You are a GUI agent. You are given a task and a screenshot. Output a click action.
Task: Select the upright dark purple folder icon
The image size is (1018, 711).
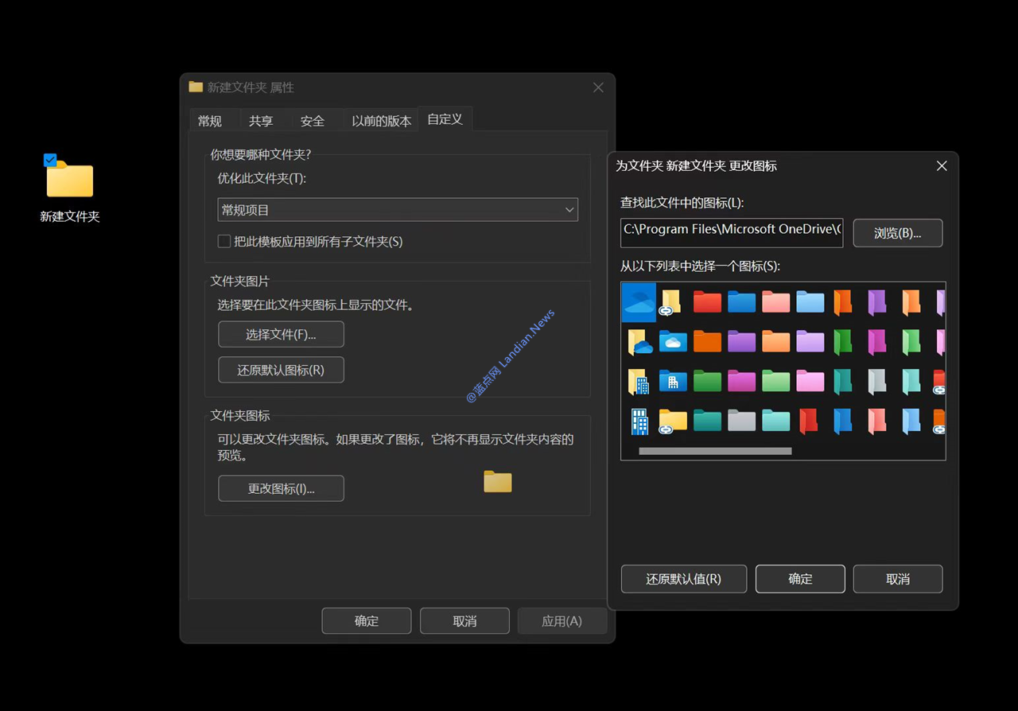(x=877, y=302)
